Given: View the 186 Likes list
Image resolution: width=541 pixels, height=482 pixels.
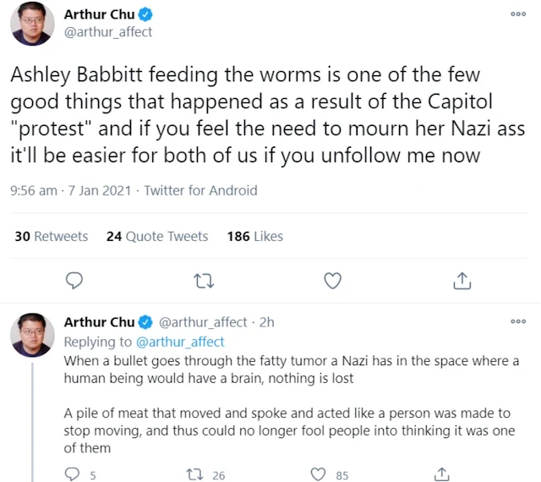Looking at the screenshot, I should 255,237.
